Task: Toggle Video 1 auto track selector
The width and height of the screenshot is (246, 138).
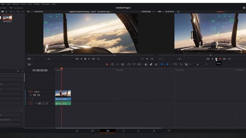Action: [x=35, y=95]
